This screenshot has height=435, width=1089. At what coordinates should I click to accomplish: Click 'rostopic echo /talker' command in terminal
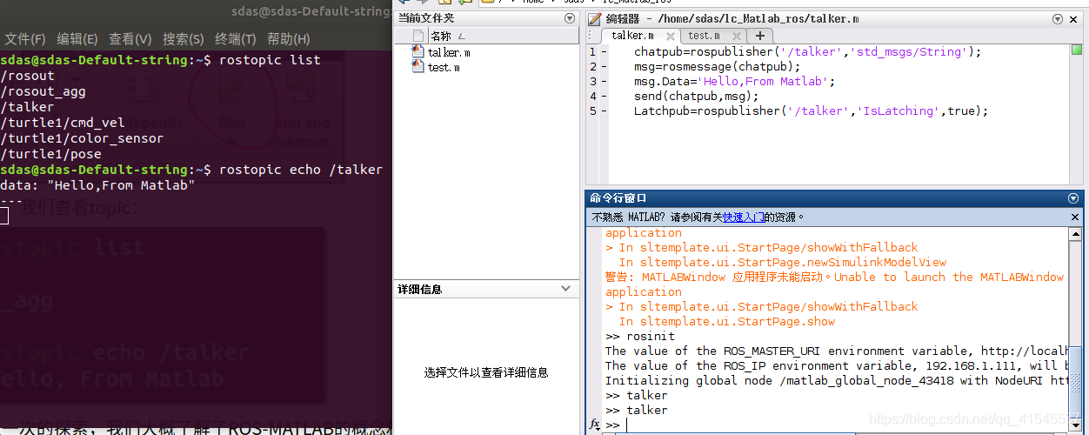coord(301,170)
